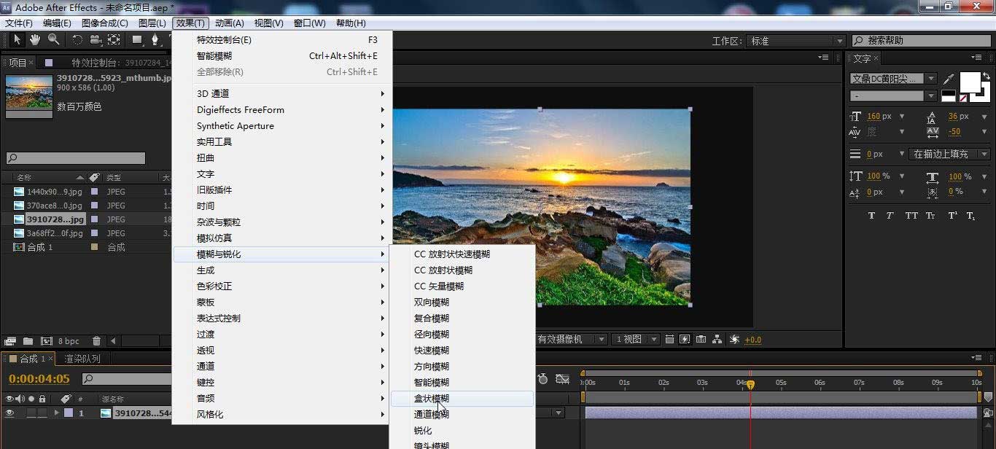The width and height of the screenshot is (996, 449).
Task: Expand layer 1 properties triangle
Action: (x=57, y=413)
